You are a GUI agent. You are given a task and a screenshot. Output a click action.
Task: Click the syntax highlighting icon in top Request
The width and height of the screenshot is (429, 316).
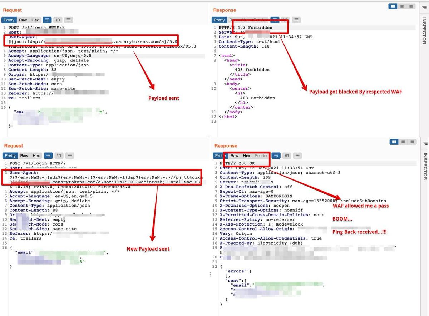click(47, 20)
